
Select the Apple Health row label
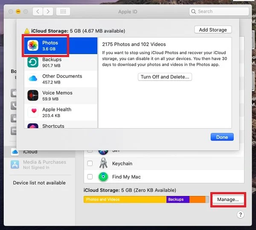pos(57,109)
